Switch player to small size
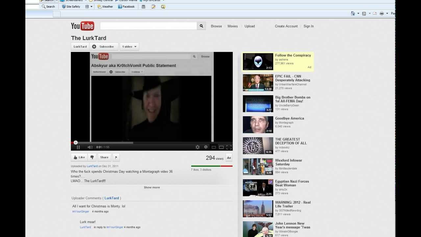 click(213, 147)
